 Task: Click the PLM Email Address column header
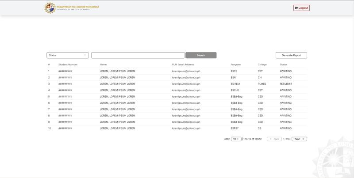(183, 64)
